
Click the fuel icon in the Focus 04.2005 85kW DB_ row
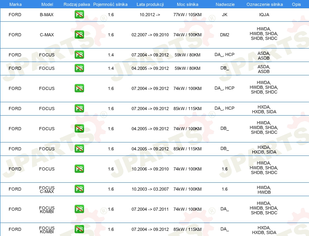tap(79, 149)
